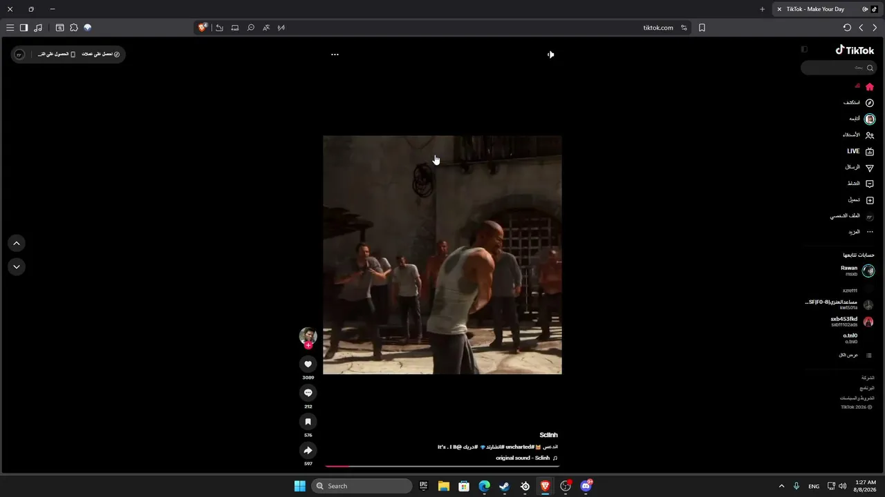Reload the page with the refresh icon
The width and height of the screenshot is (885, 497).
click(x=847, y=28)
